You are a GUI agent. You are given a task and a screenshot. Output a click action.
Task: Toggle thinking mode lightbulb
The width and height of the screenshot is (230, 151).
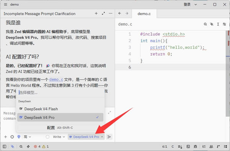[19, 137]
